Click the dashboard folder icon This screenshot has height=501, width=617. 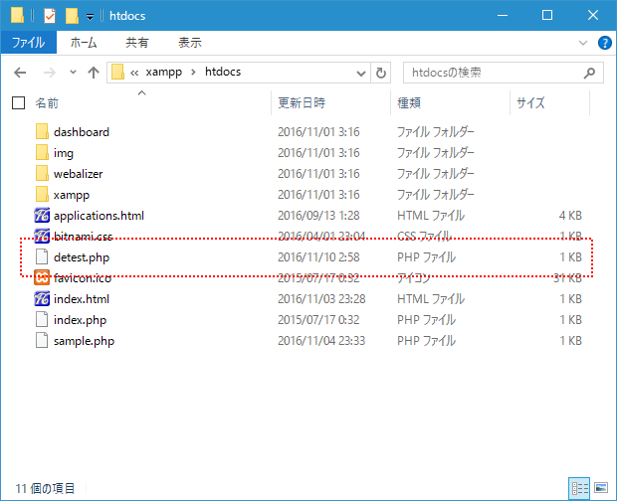pos(42,131)
